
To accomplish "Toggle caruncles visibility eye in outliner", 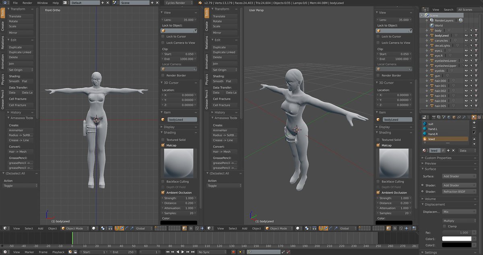I will tap(466, 41).
